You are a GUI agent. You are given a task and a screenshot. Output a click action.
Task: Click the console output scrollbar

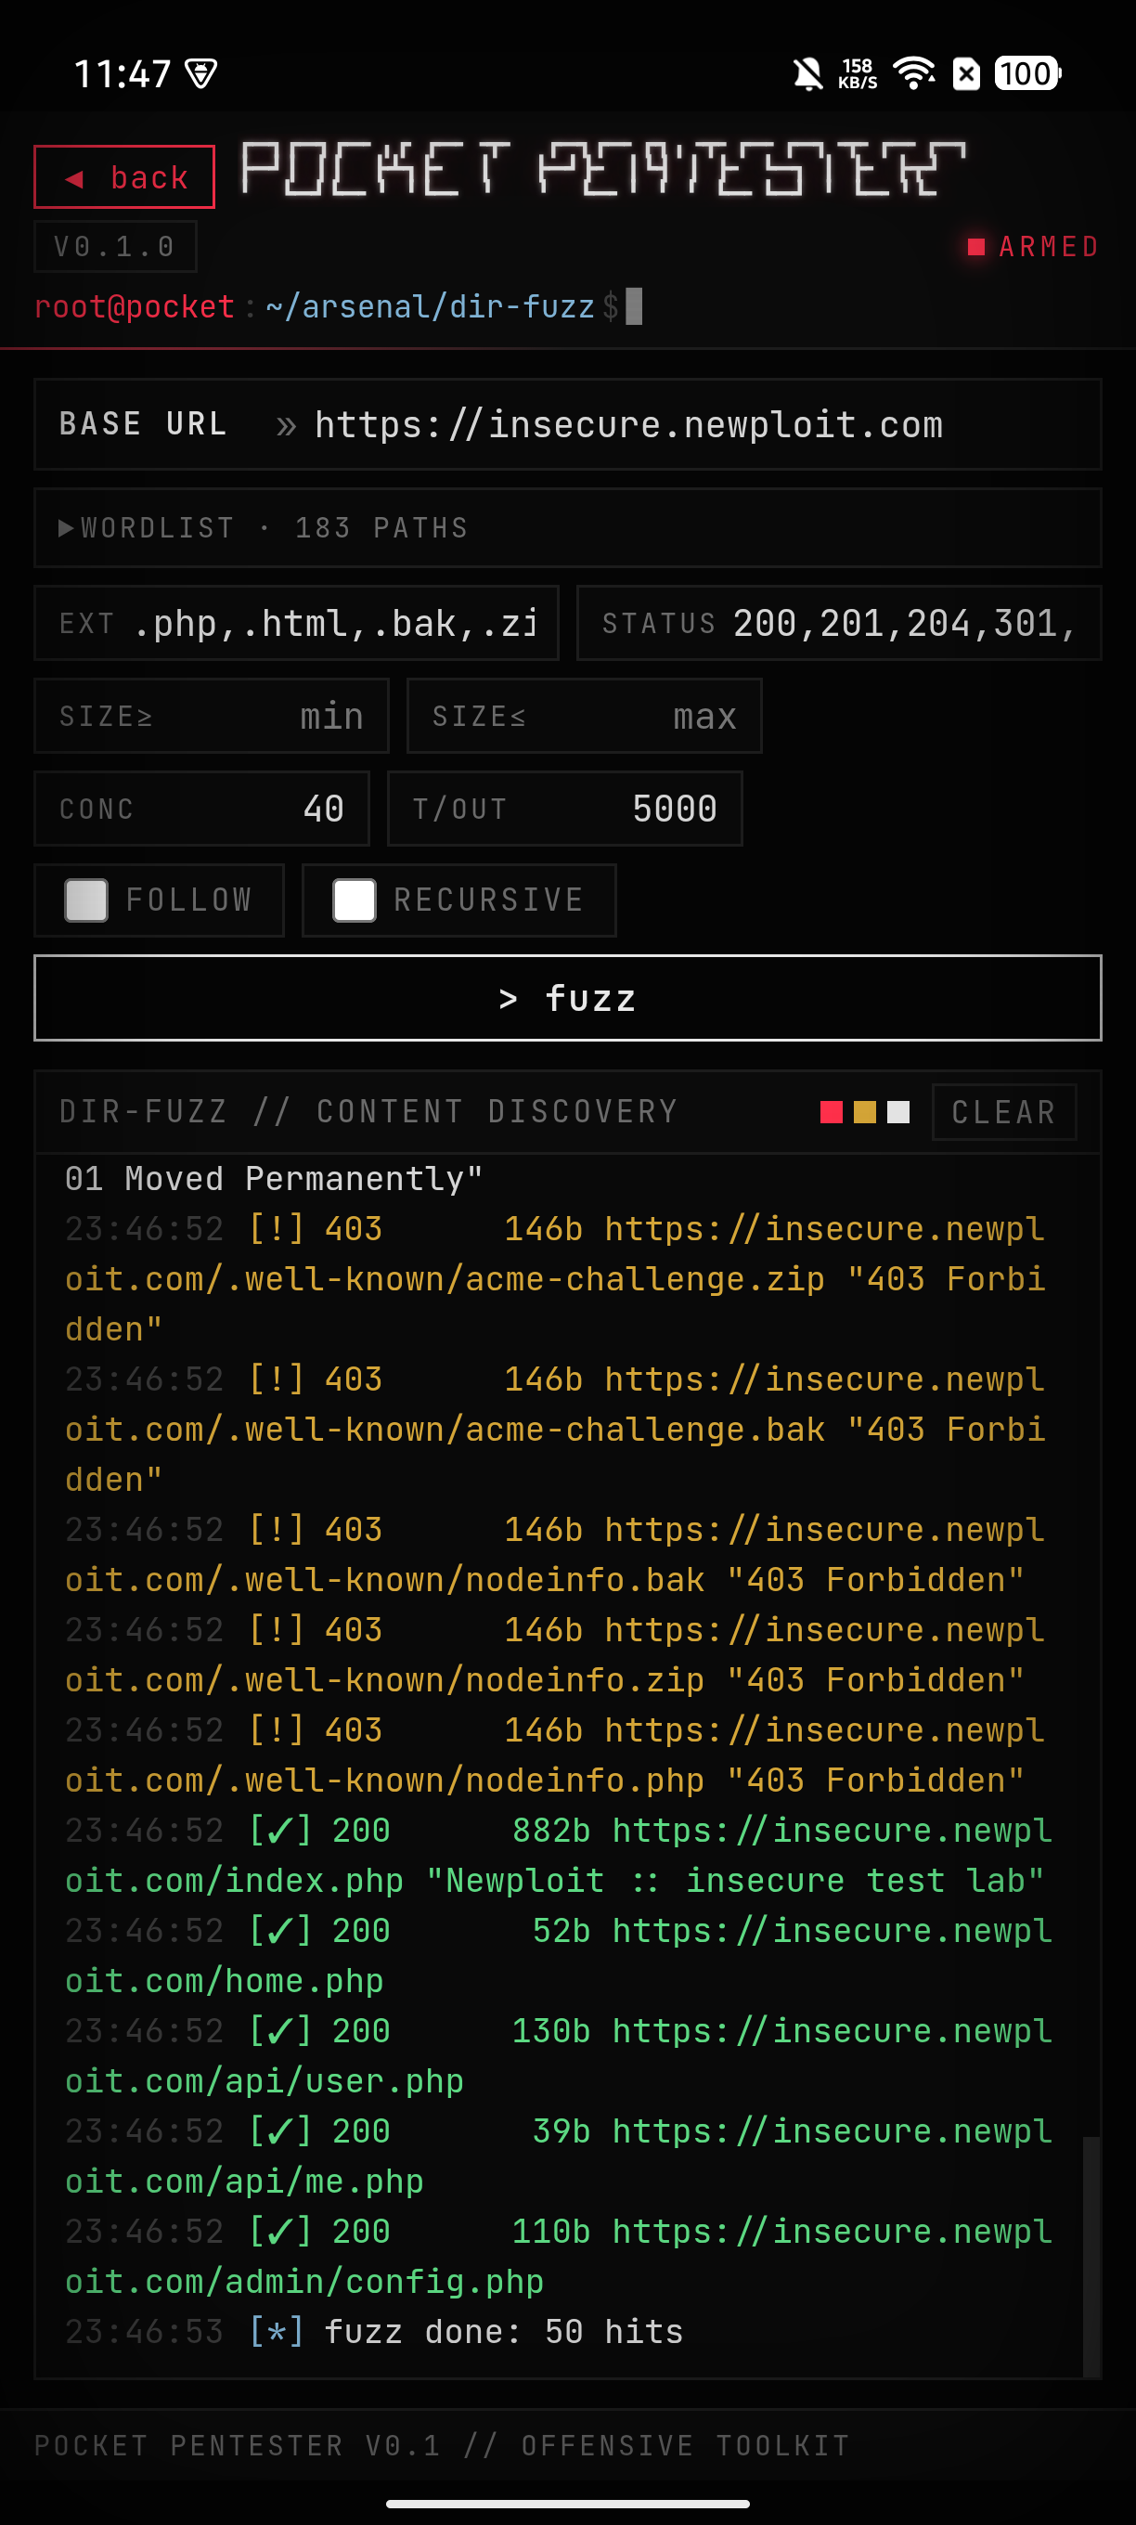[1090, 2256]
